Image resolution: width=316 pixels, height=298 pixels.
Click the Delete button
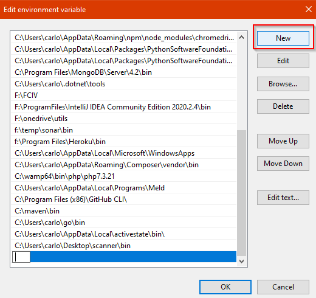coord(283,106)
